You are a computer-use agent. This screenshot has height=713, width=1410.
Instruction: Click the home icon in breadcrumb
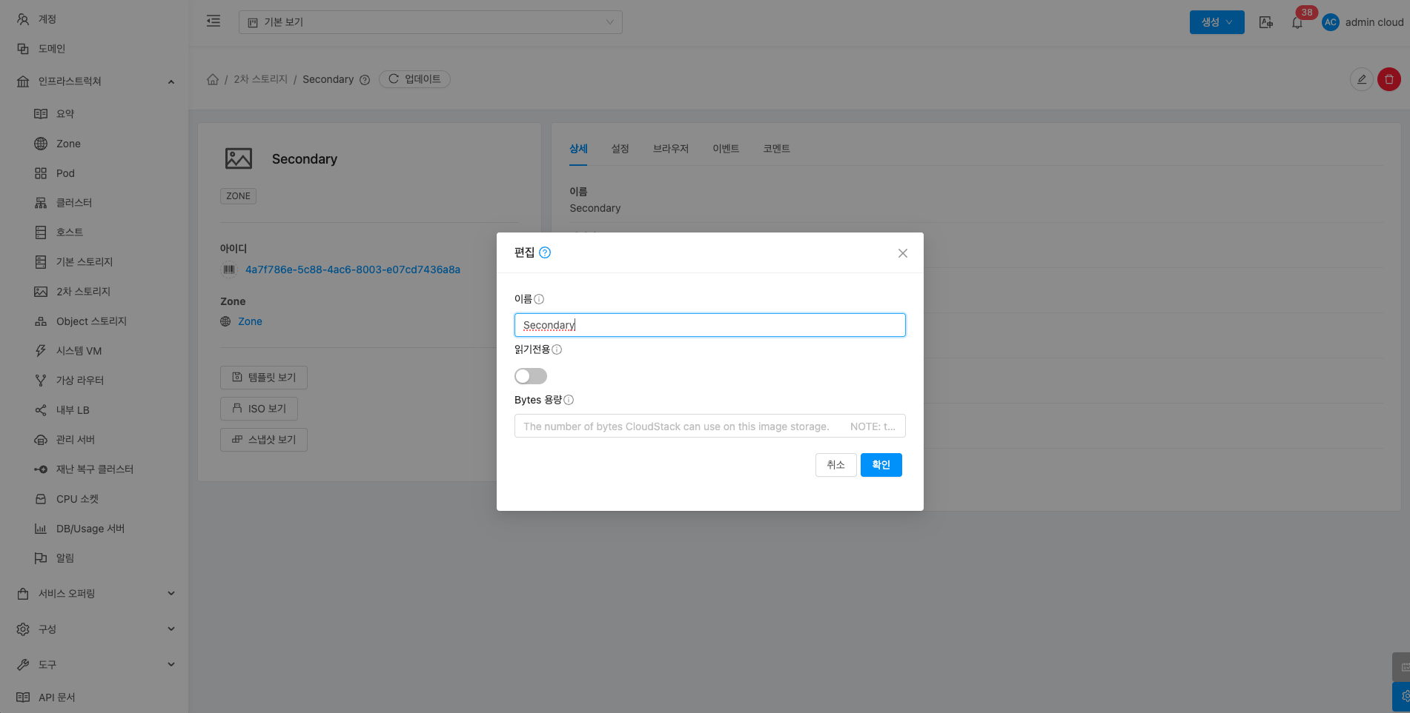tap(213, 79)
